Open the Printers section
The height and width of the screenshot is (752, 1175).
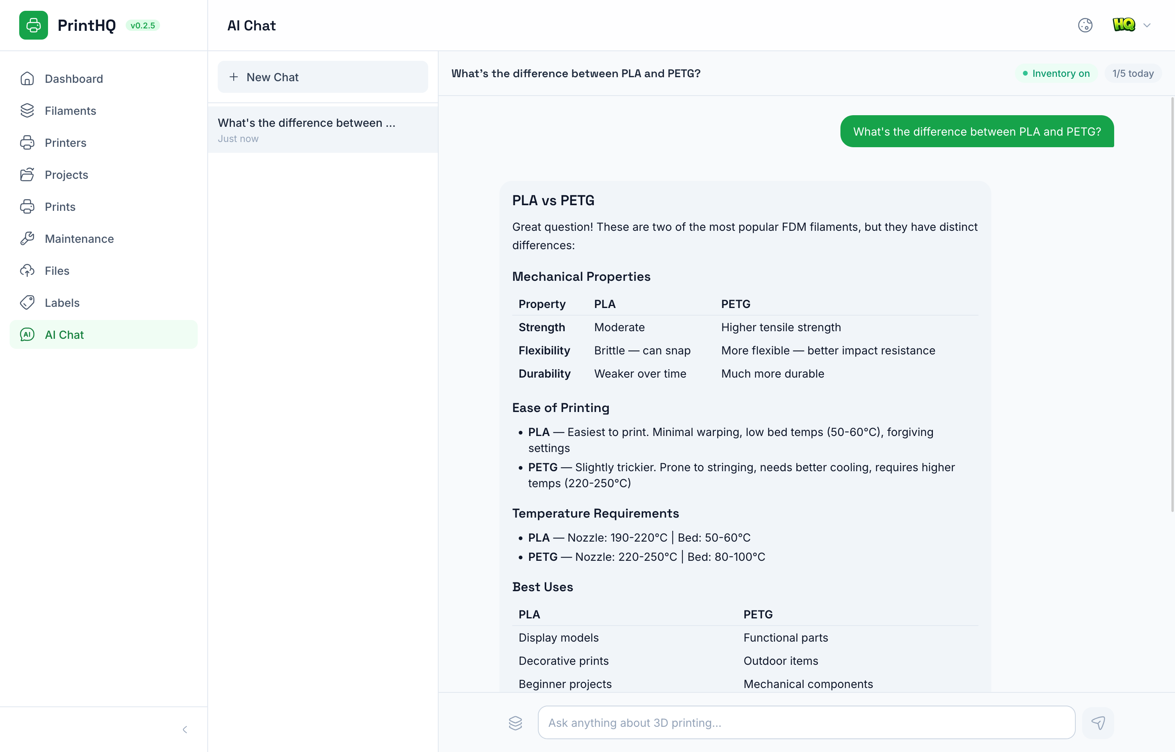tap(65, 142)
